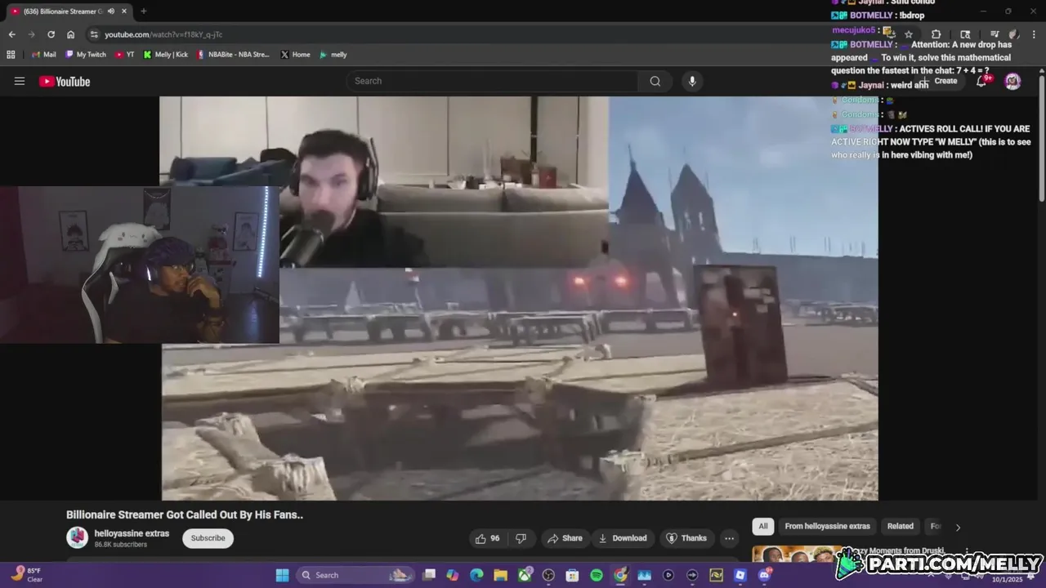Open the NBABite bookmark
Image resolution: width=1046 pixels, height=588 pixels.
point(234,55)
